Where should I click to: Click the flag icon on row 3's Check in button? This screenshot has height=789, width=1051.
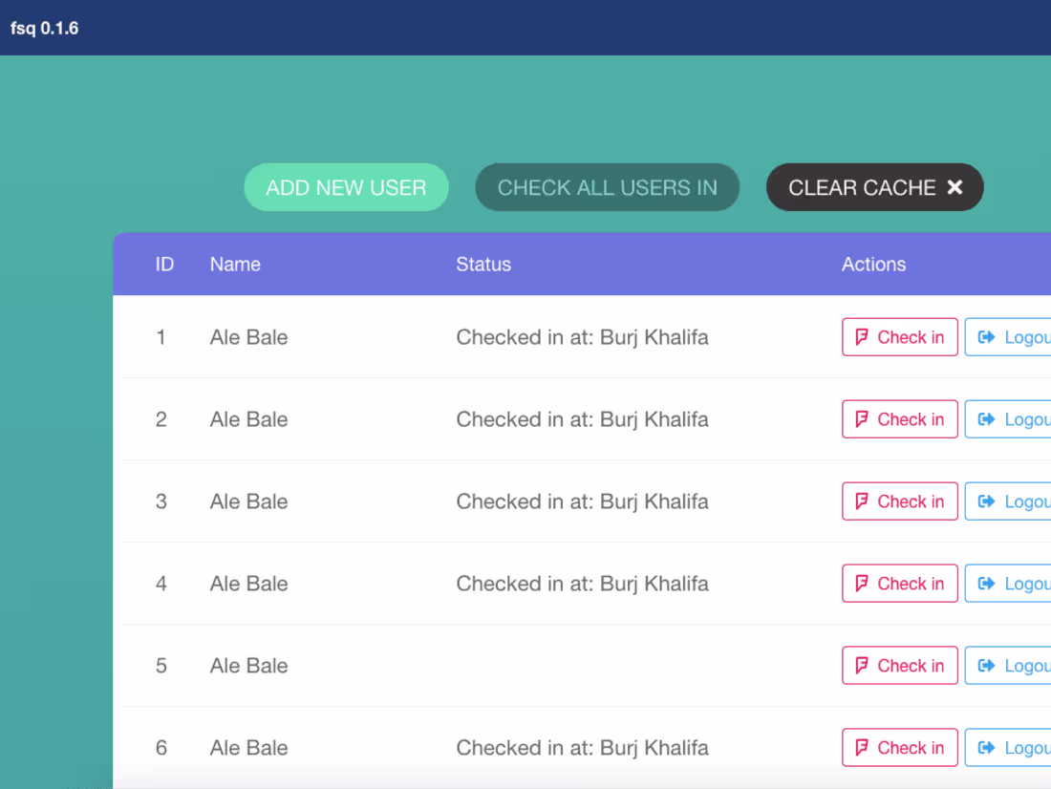(860, 501)
